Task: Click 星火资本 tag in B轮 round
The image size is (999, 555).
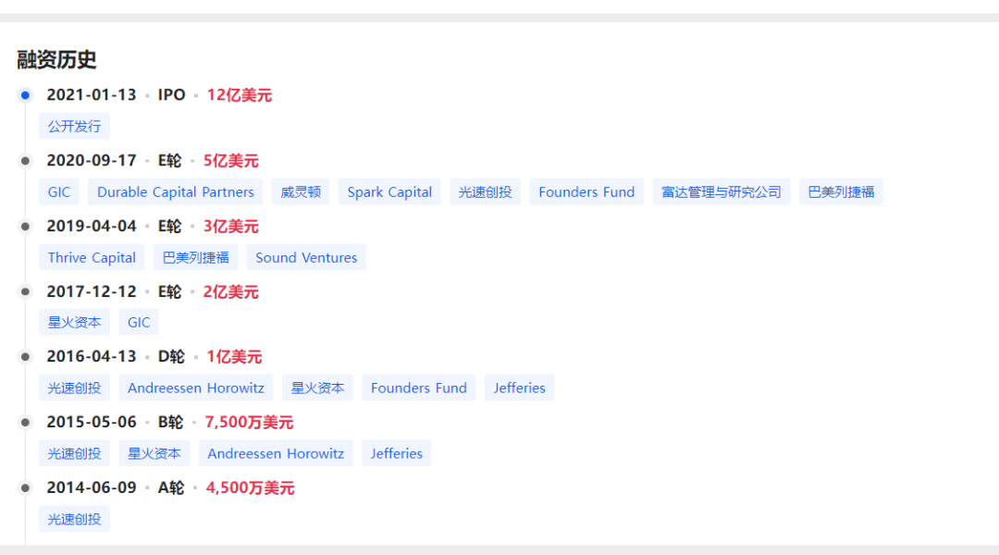Action: click(x=154, y=453)
